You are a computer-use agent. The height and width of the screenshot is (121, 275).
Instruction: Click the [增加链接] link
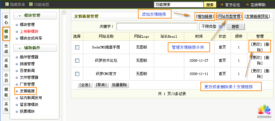pyautogui.click(x=205, y=16)
